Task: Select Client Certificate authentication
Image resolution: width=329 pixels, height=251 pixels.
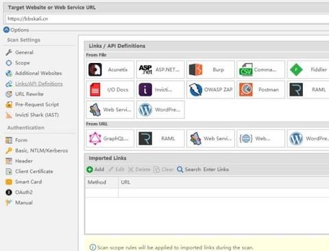Action: [x=34, y=172]
